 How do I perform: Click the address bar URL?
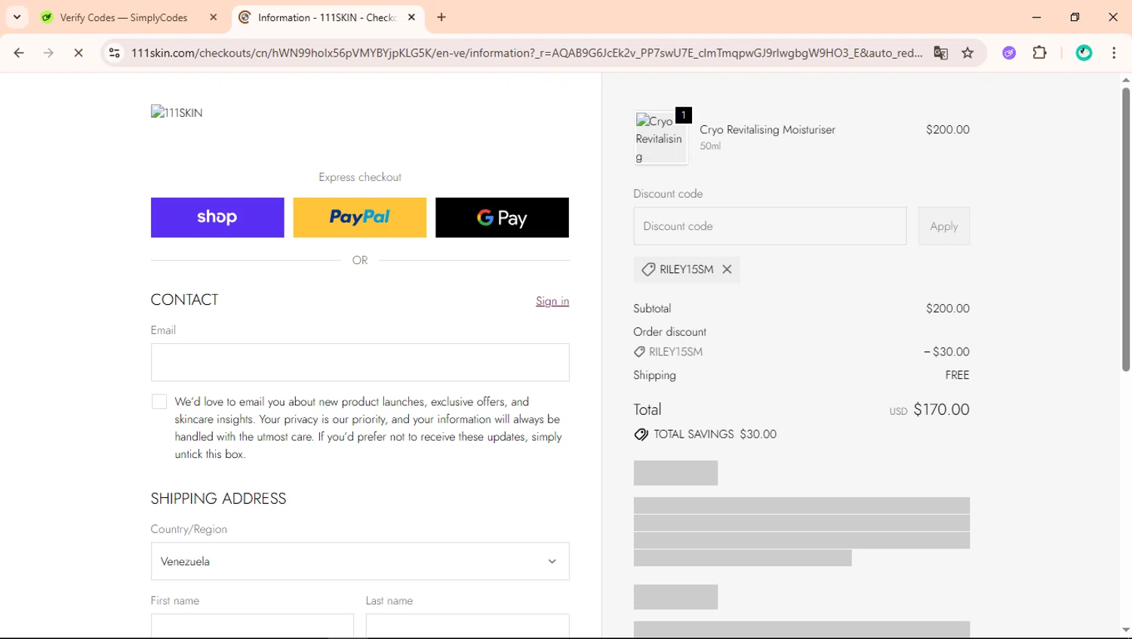(x=527, y=53)
